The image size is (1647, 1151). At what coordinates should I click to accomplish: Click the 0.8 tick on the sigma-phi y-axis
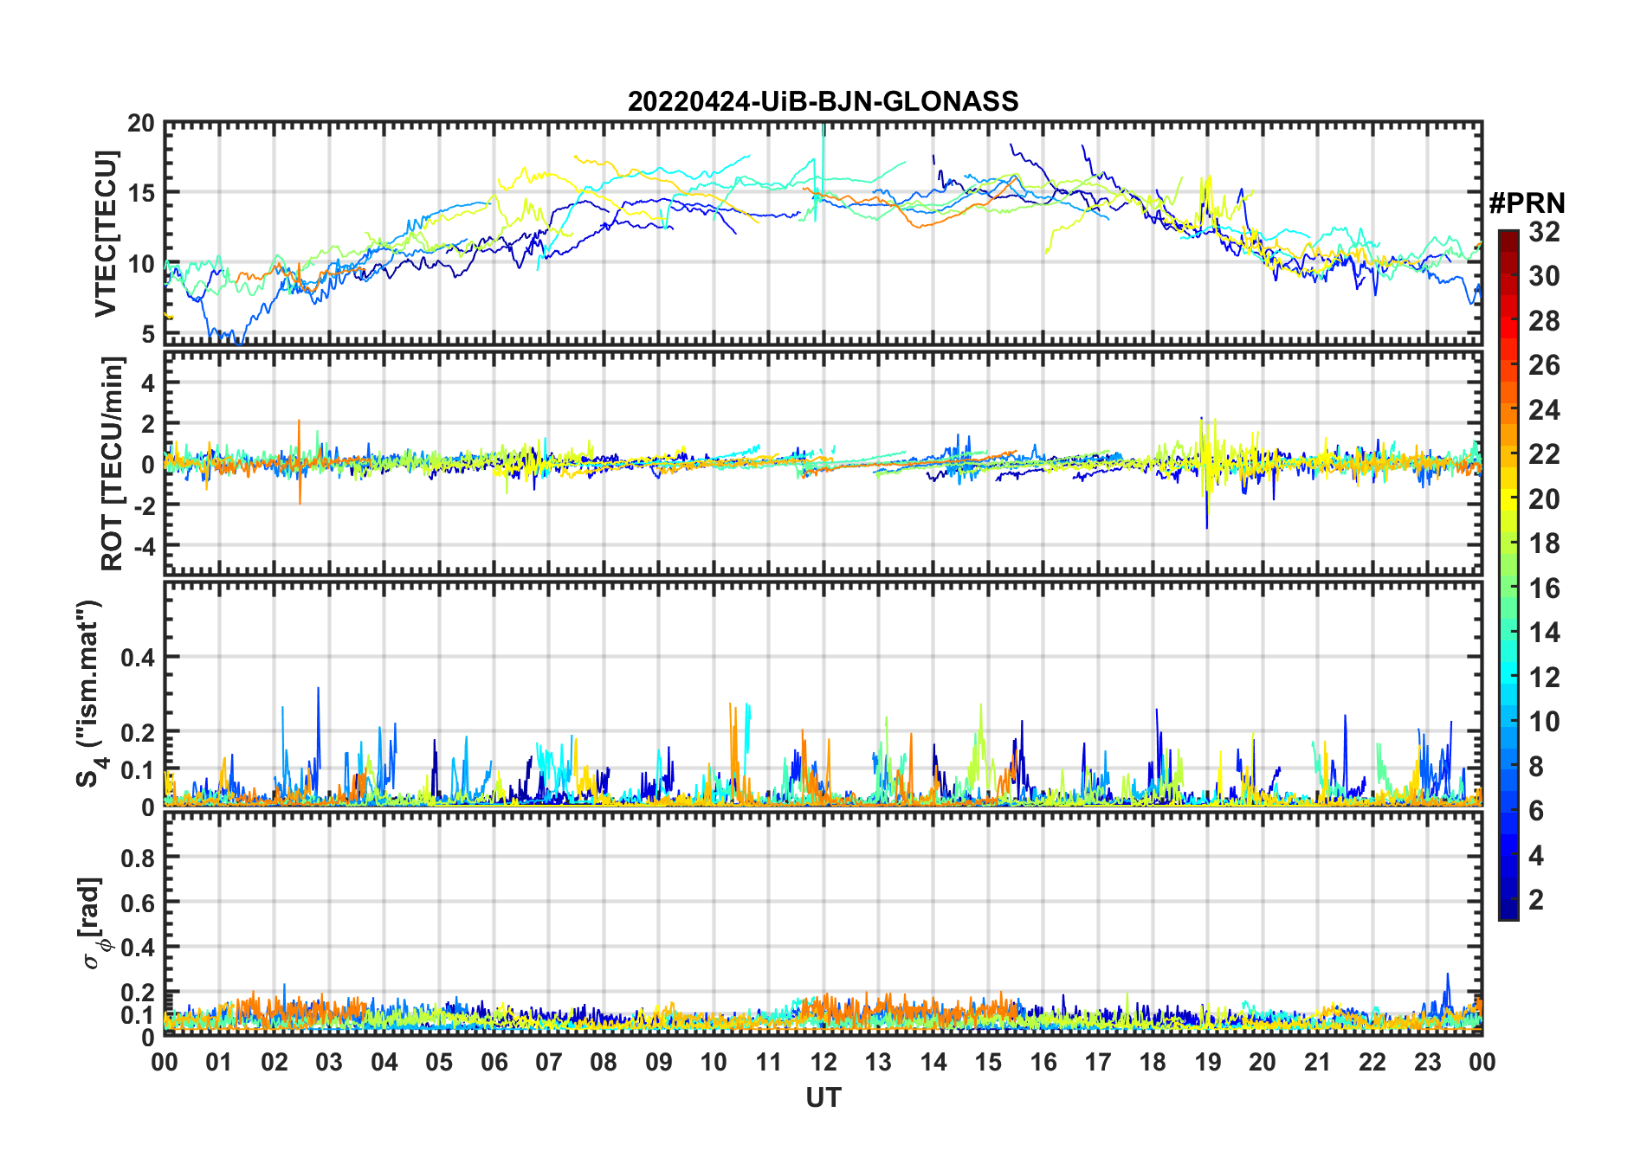click(x=138, y=858)
